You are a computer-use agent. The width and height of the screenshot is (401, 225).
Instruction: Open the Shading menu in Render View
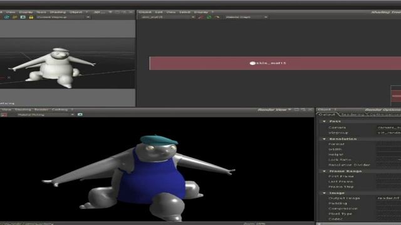[23, 109]
